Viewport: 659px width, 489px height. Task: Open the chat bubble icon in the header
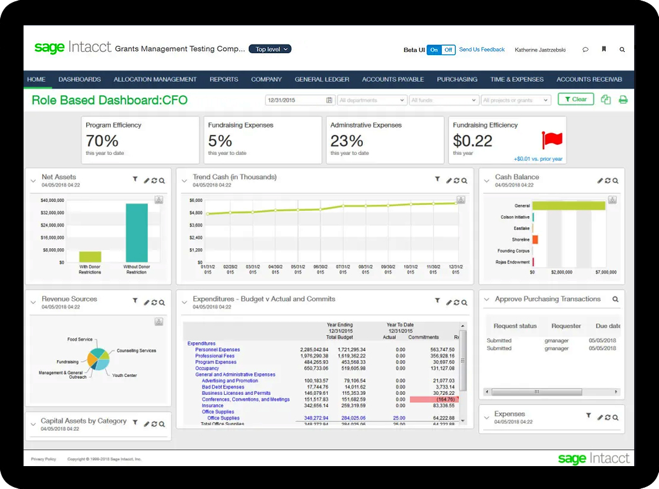[585, 49]
